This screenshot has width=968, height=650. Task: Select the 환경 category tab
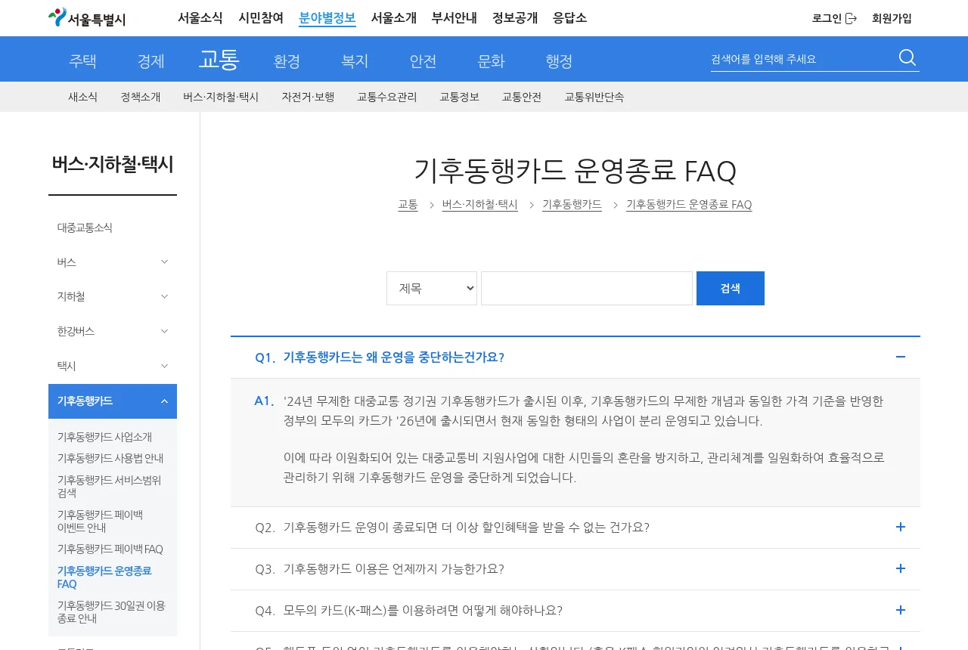287,61
